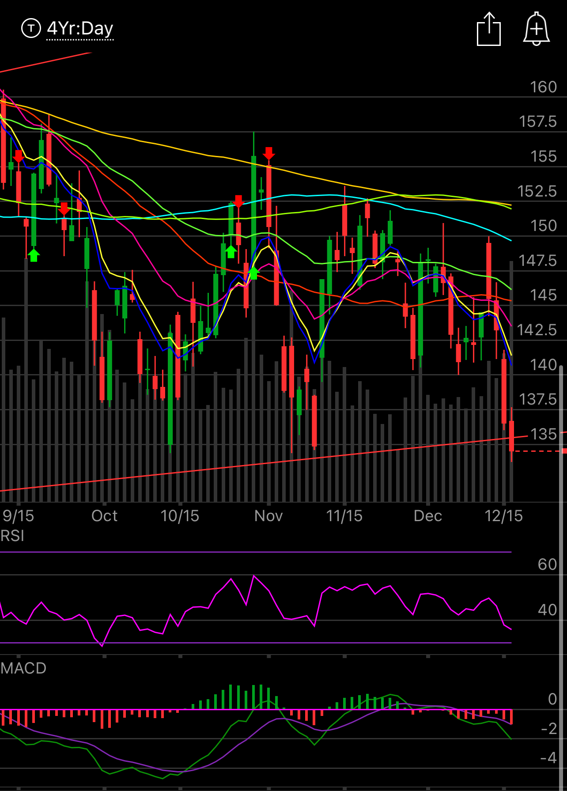
Task: Click the 155 price axis label
Action: pos(543,156)
